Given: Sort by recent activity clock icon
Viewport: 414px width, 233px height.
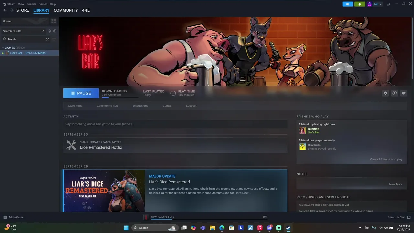Looking at the screenshot, I should (x=49, y=31).
